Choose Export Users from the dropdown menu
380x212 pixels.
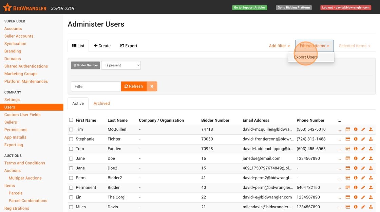point(306,57)
